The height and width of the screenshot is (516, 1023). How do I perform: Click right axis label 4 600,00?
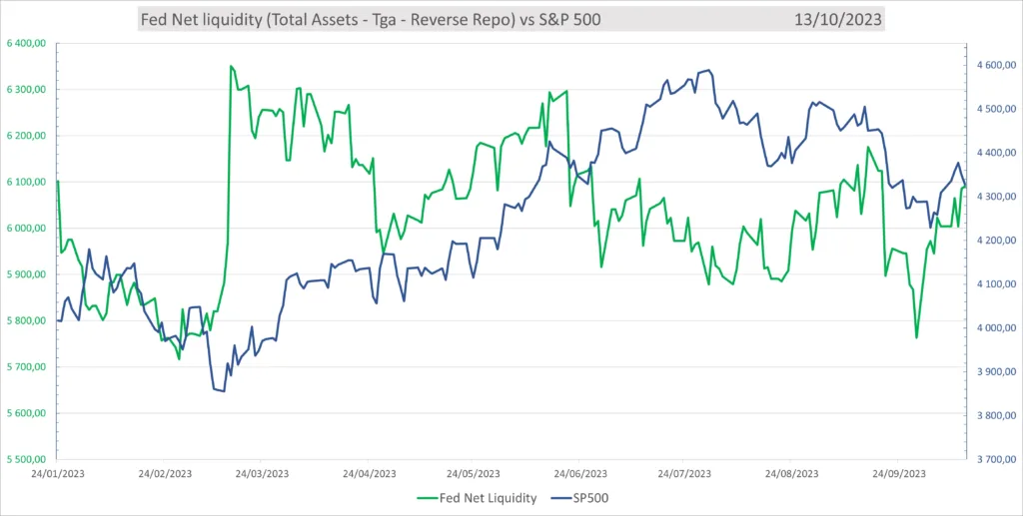[996, 65]
